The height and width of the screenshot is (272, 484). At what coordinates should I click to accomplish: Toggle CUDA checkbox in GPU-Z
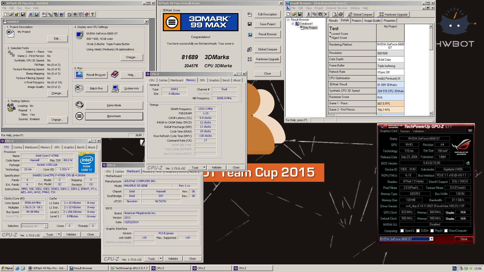[418, 231]
